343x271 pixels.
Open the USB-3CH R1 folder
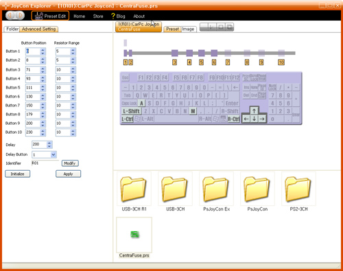(134, 191)
